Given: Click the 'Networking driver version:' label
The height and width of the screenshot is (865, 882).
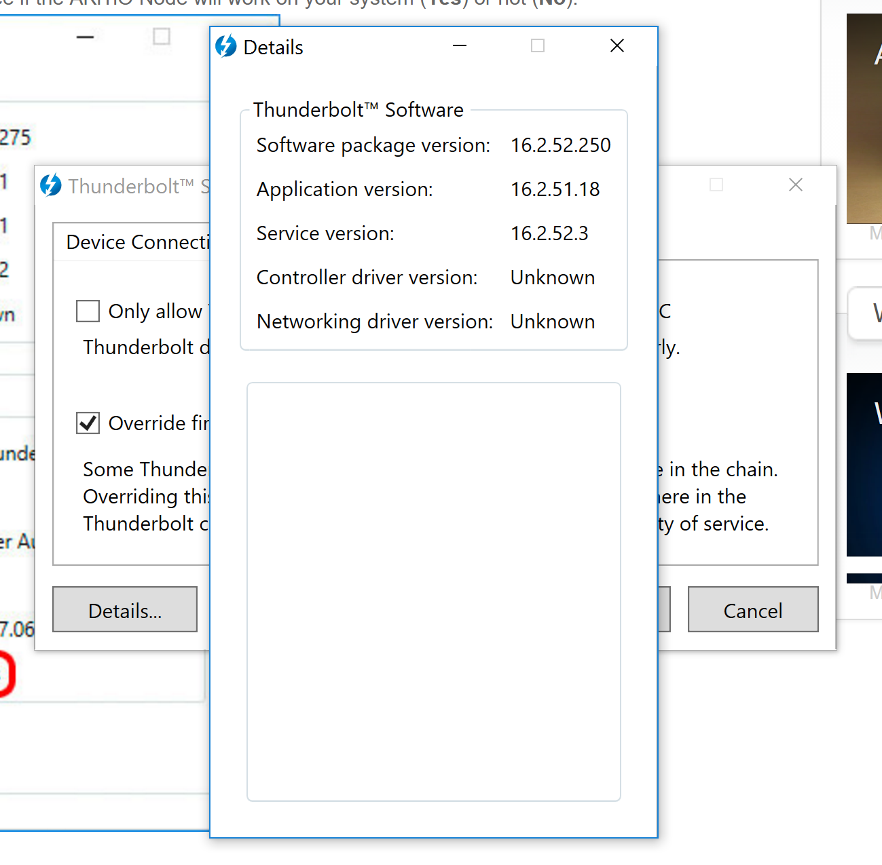Looking at the screenshot, I should [375, 322].
